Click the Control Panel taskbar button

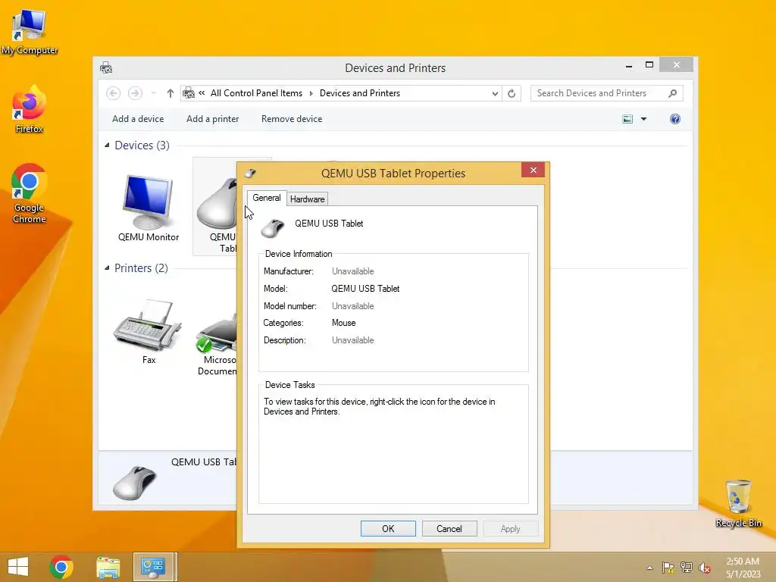[x=153, y=567]
